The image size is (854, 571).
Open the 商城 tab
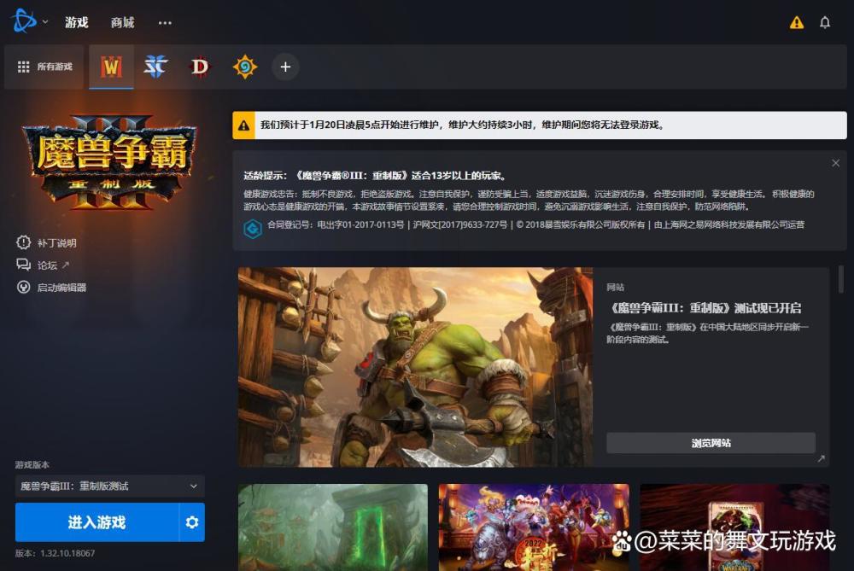pos(122,22)
